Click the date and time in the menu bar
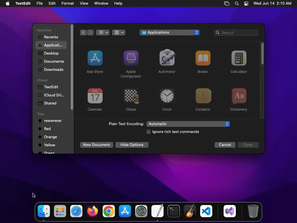Viewport: 297px width, 223px height. coord(272,3)
